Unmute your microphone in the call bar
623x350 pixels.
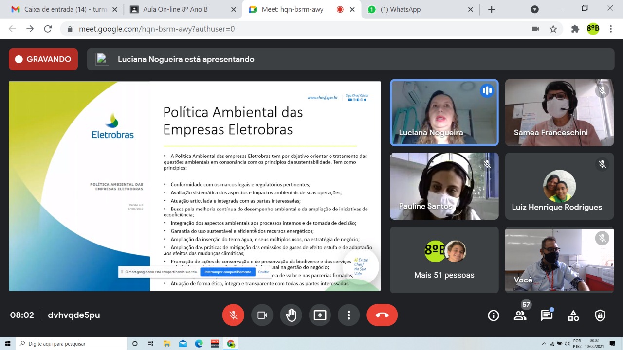point(233,315)
